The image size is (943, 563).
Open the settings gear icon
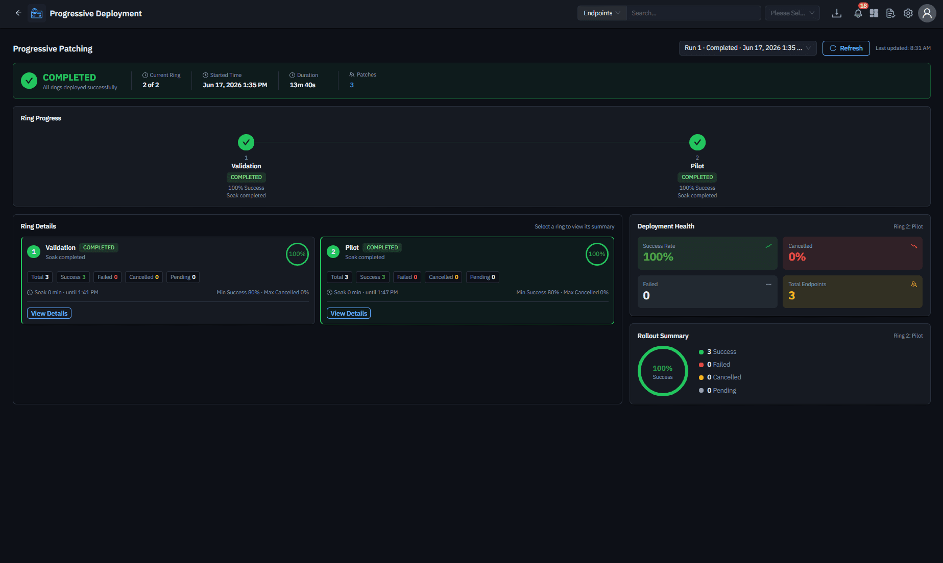click(x=908, y=13)
